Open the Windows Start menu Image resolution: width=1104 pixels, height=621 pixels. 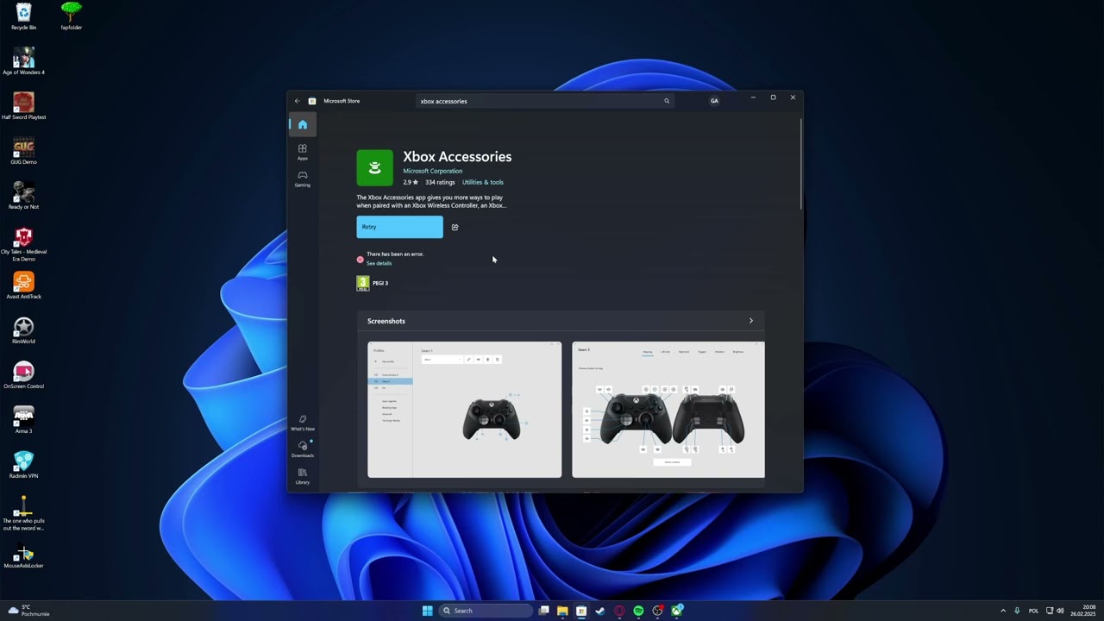(427, 611)
